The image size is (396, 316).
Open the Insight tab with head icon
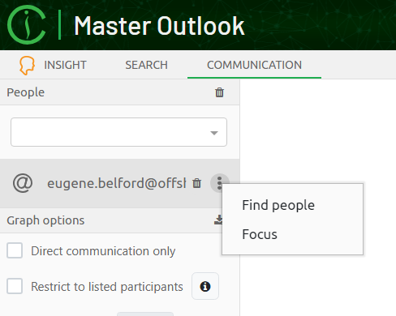(x=53, y=65)
